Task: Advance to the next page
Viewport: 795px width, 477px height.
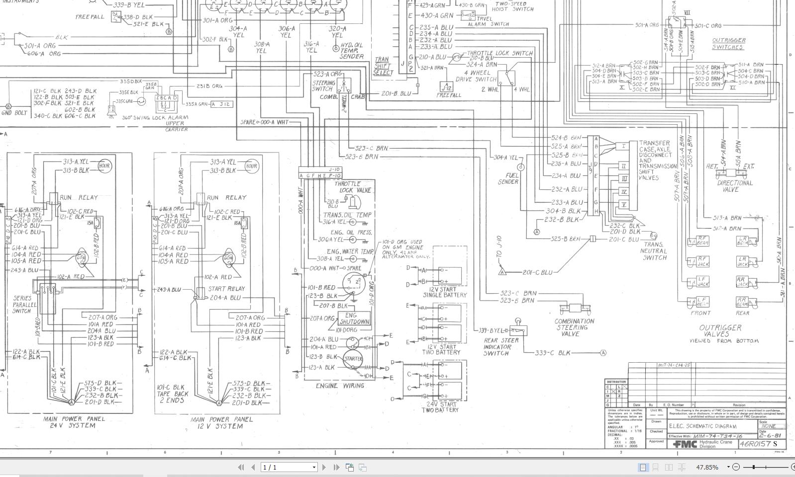Action: click(324, 467)
